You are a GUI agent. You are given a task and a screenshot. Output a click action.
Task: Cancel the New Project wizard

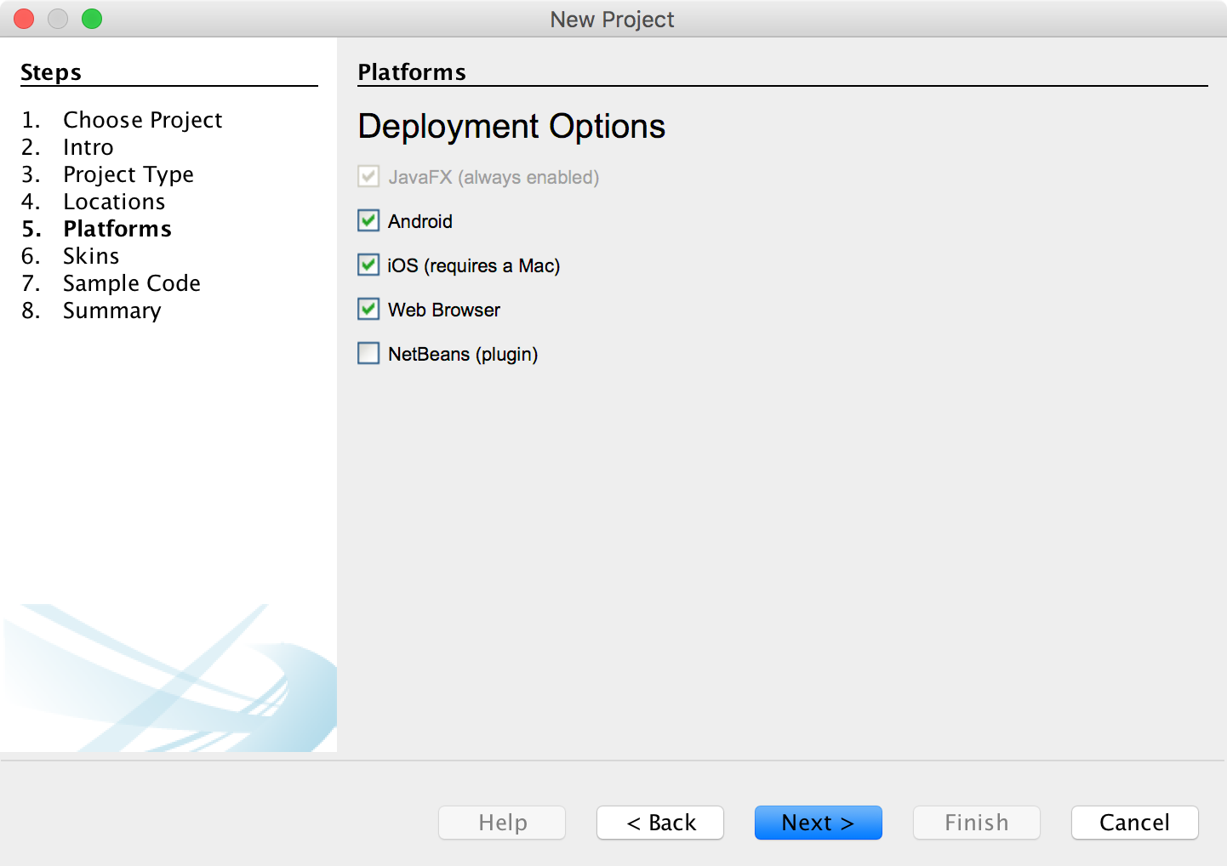pyautogui.click(x=1134, y=823)
